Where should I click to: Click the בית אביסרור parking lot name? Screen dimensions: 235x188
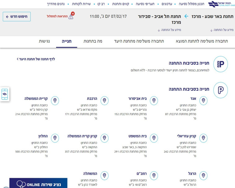(137, 99)
